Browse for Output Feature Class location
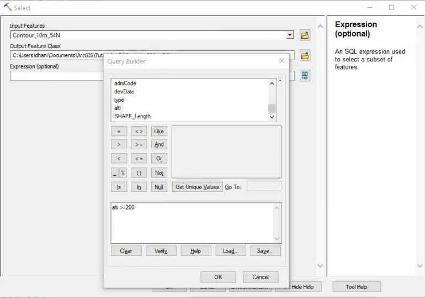The height and width of the screenshot is (298, 425). [305, 56]
